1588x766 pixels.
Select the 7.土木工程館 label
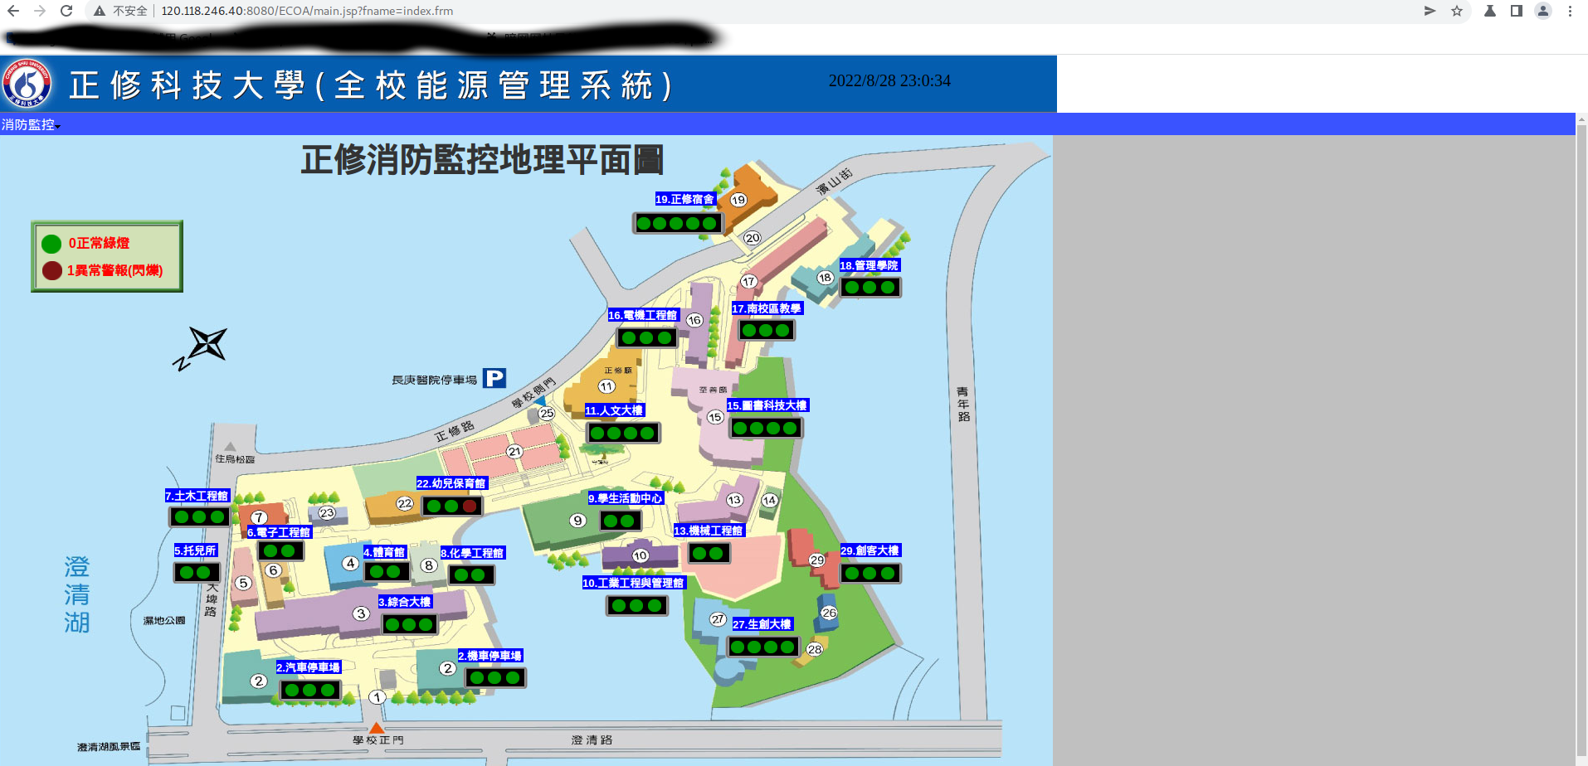(197, 496)
